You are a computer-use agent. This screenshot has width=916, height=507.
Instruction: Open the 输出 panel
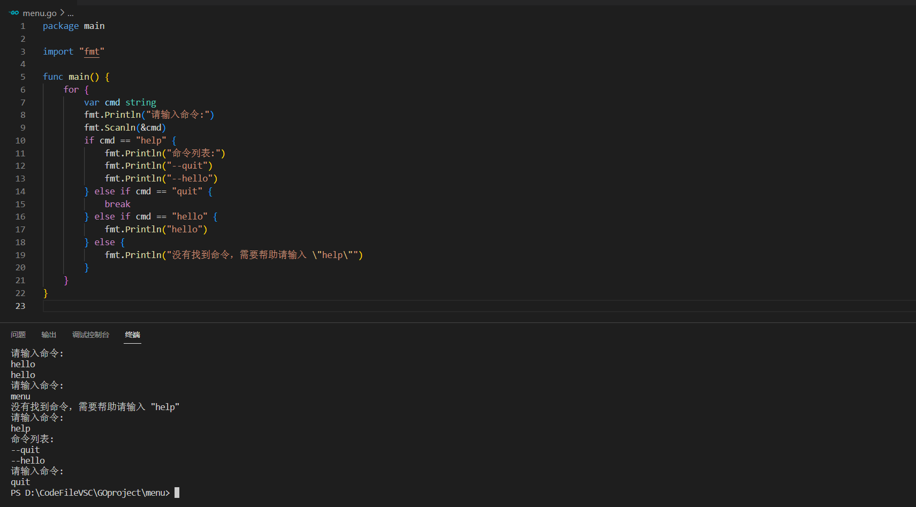(x=48, y=335)
